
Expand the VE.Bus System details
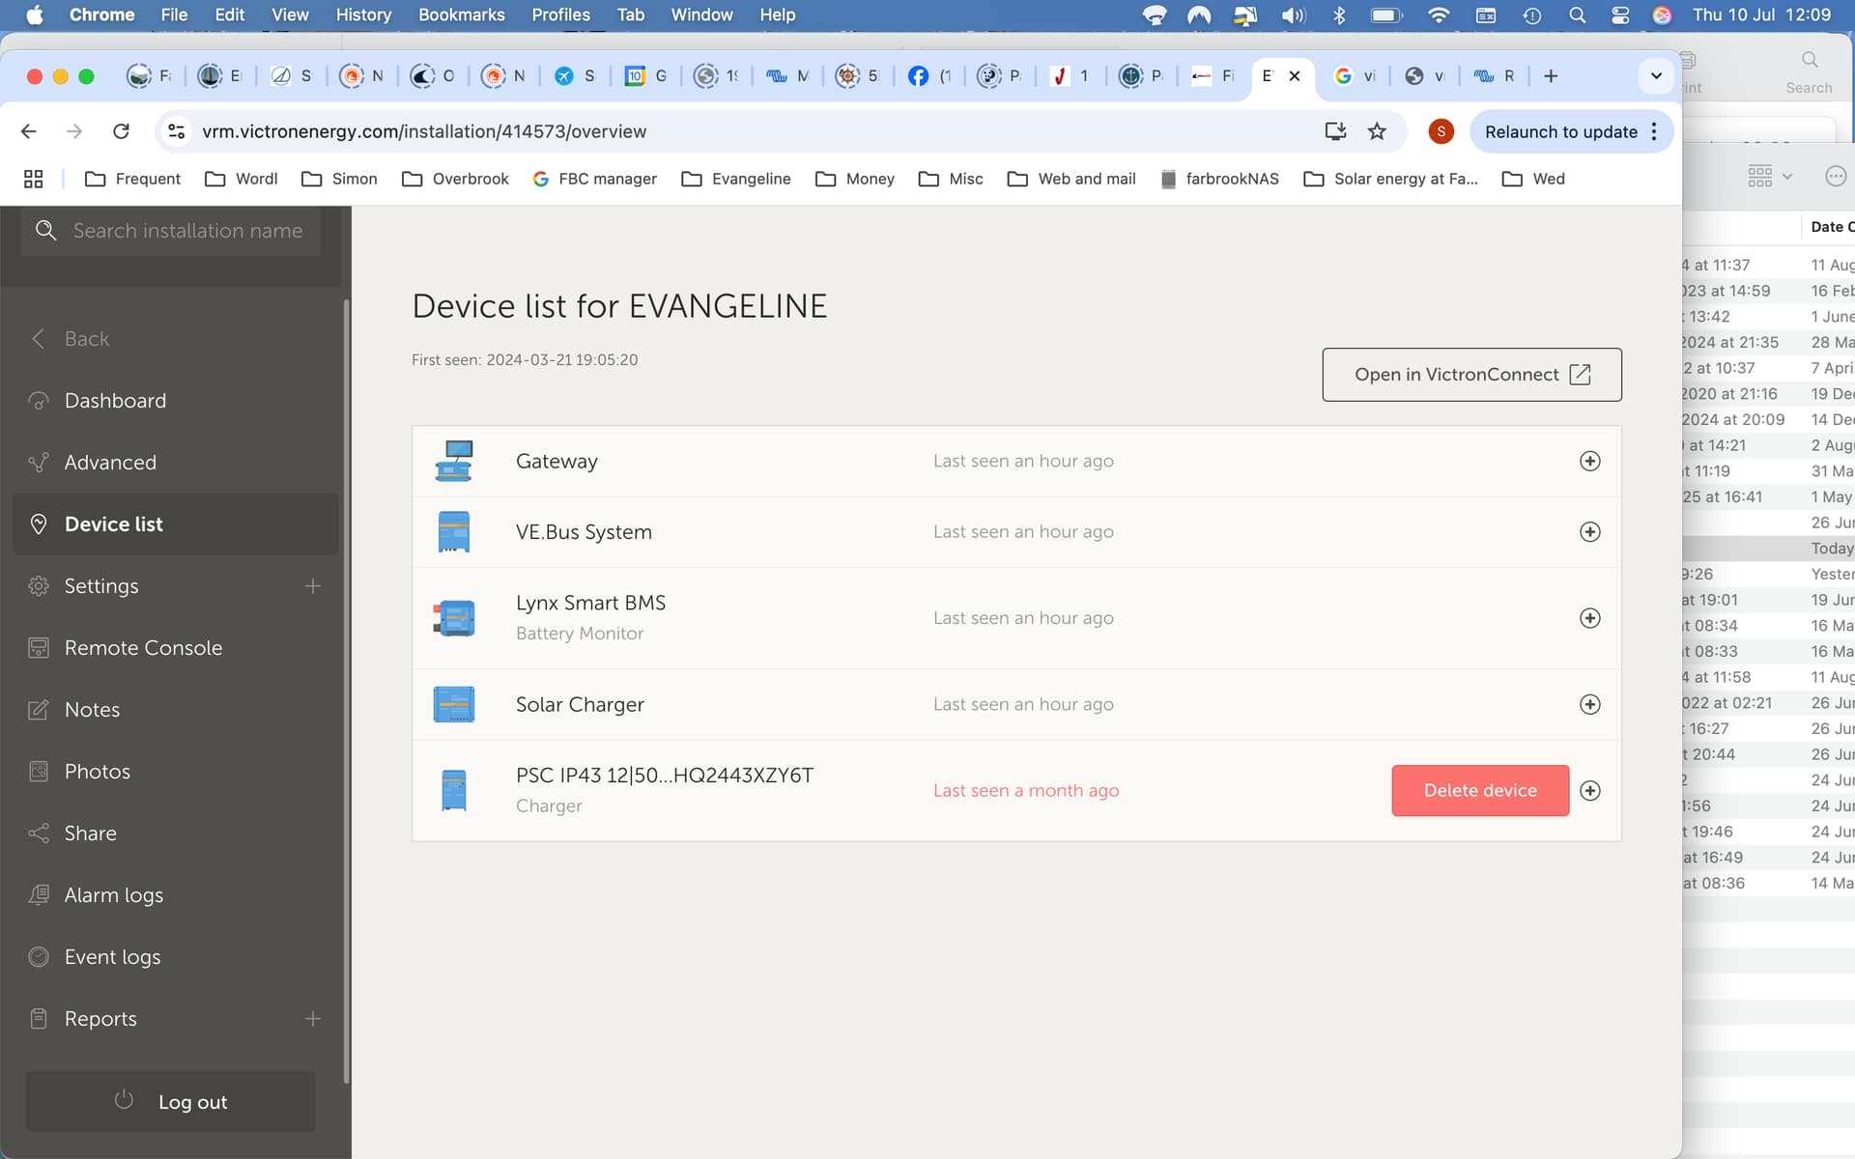tap(1589, 532)
